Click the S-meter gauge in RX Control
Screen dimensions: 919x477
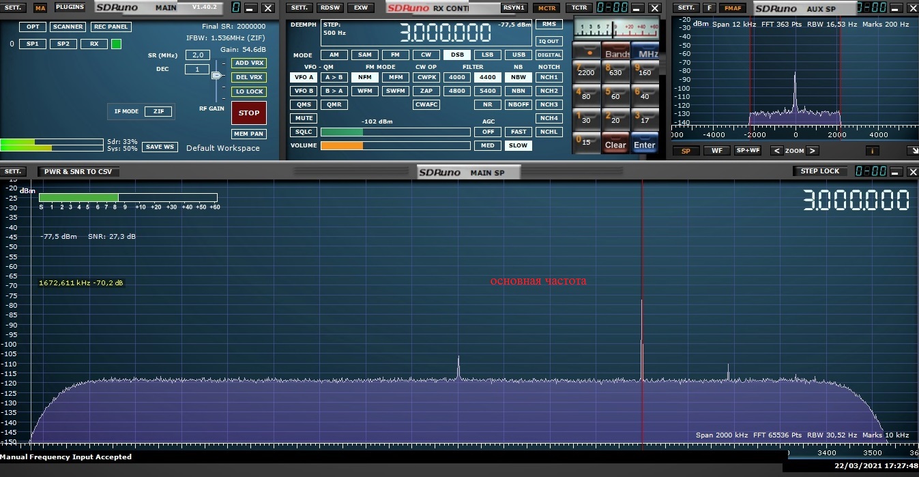click(616, 29)
